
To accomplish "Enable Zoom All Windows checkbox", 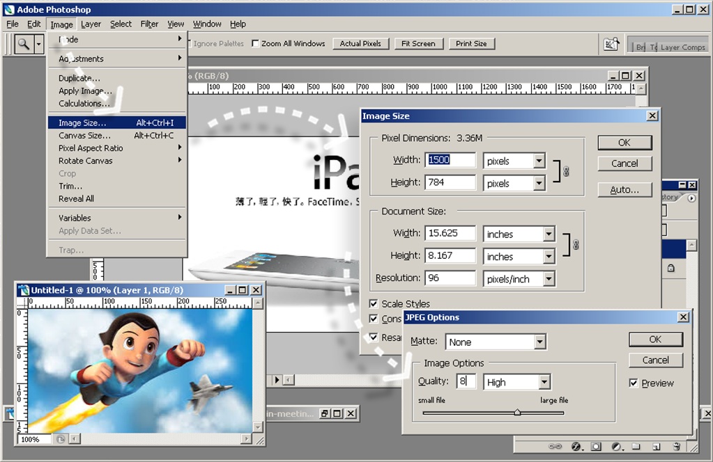I will tap(256, 44).
